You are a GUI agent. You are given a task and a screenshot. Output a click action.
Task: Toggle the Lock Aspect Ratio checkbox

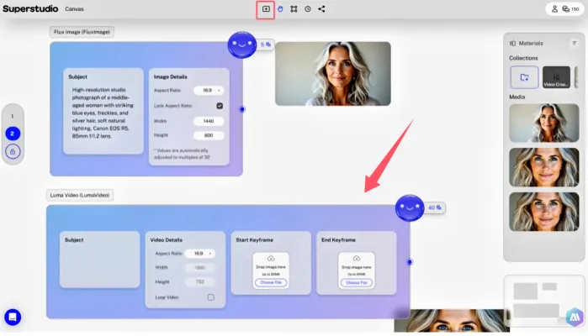(x=220, y=106)
